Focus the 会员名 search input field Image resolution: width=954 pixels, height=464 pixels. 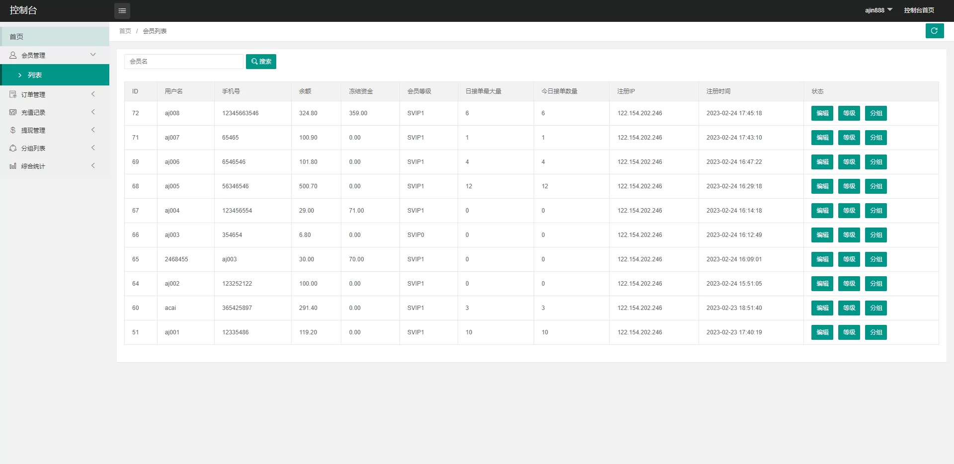183,62
